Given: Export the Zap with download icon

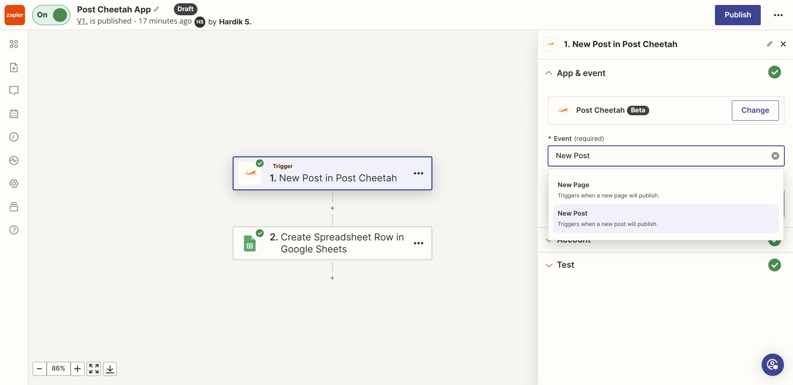Looking at the screenshot, I should coord(110,368).
